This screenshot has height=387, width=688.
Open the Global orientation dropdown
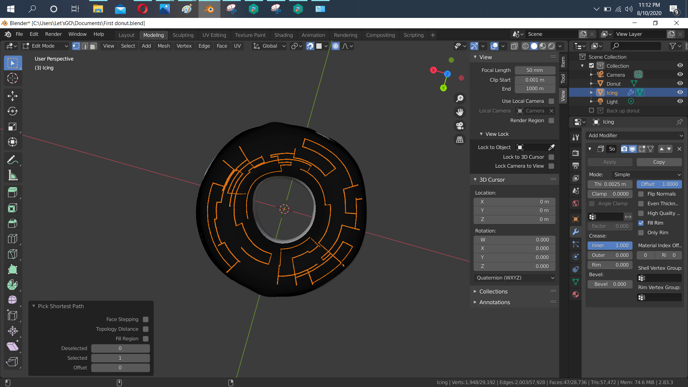[269, 46]
